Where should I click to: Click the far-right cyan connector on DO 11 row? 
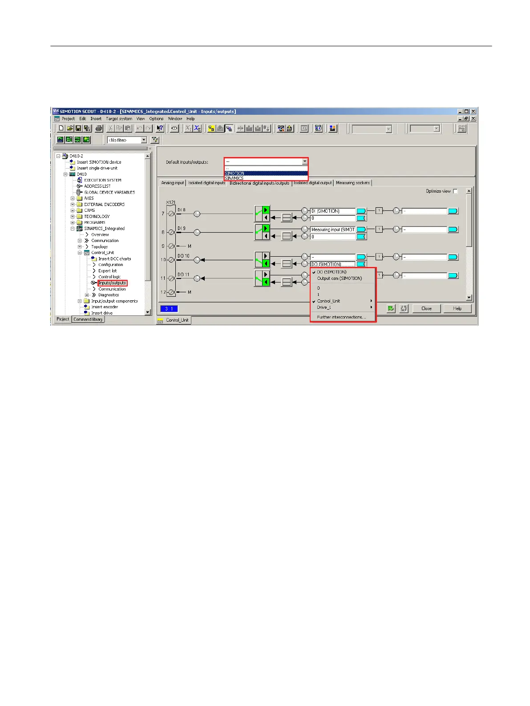click(453, 276)
